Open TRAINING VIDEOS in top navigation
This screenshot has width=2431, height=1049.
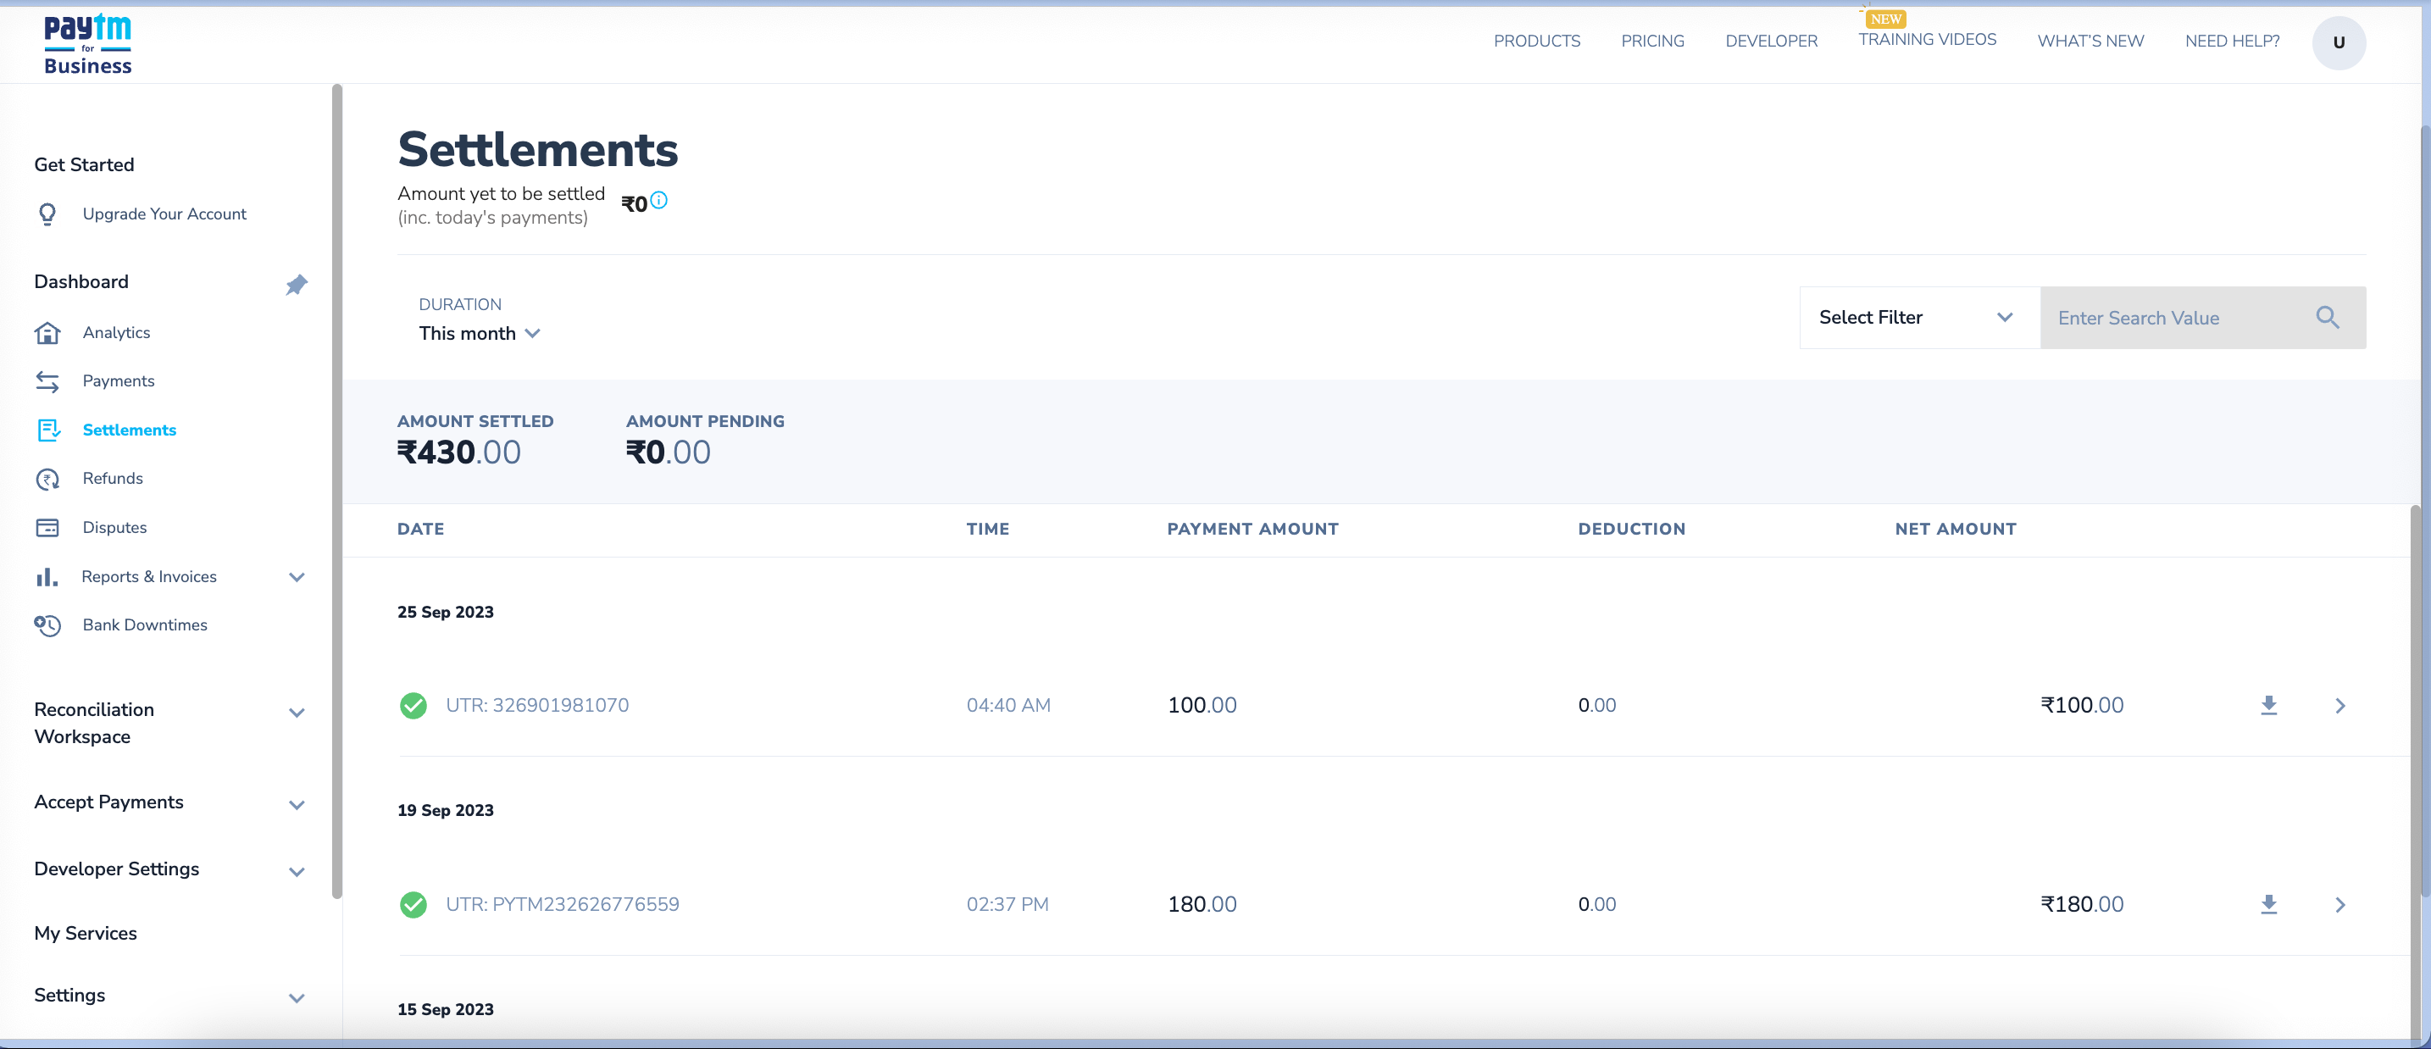pyautogui.click(x=1927, y=40)
